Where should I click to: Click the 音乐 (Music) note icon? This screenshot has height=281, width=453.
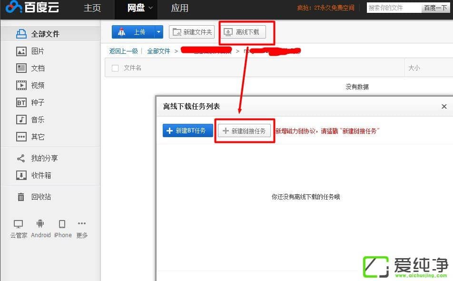click(21, 120)
